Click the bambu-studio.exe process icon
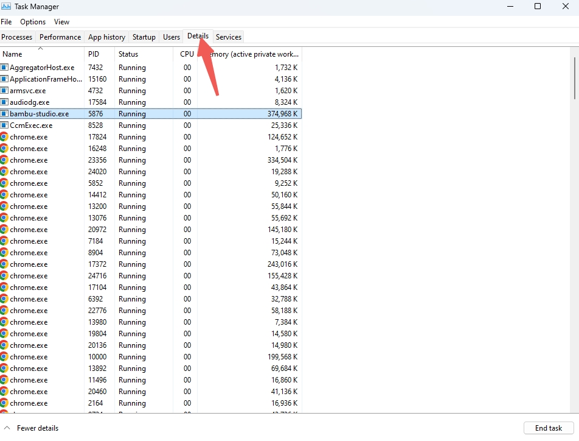Viewport: 579px width, 441px height. [4, 113]
